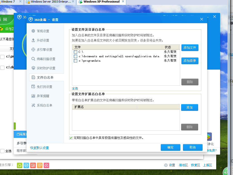Check the c:\programdata entry checkbox
The width and height of the screenshot is (233, 175).
click(76, 61)
